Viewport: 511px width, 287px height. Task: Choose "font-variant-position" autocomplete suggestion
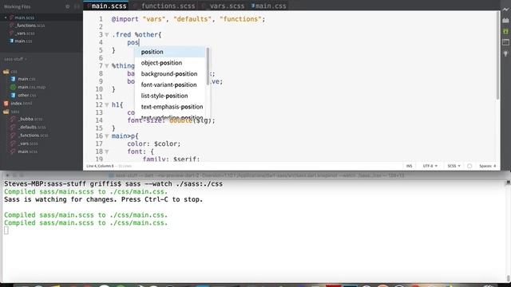pos(170,85)
